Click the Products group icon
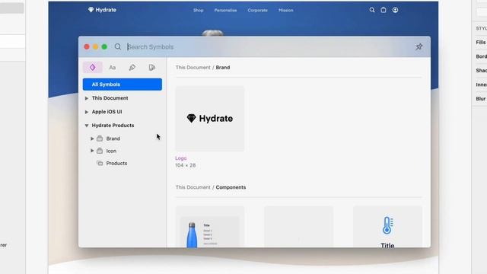 [x=100, y=163]
